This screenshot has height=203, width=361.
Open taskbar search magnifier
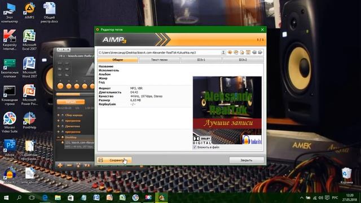pyautogui.click(x=19, y=197)
